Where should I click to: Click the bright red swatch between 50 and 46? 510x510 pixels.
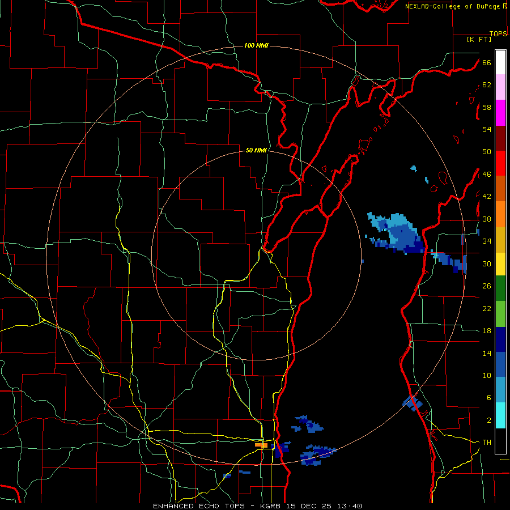click(500, 163)
